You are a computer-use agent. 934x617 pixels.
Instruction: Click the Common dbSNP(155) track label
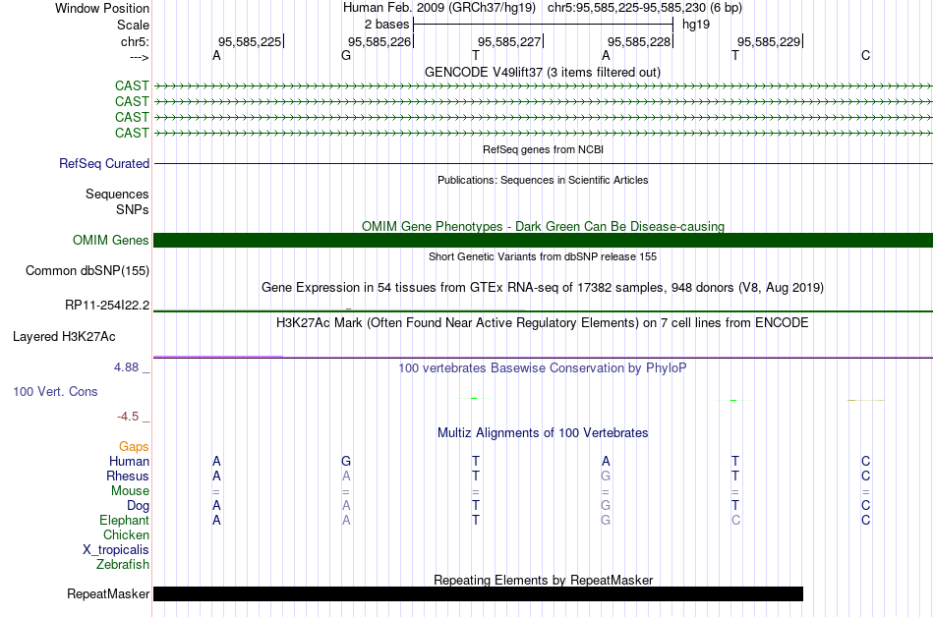[88, 271]
